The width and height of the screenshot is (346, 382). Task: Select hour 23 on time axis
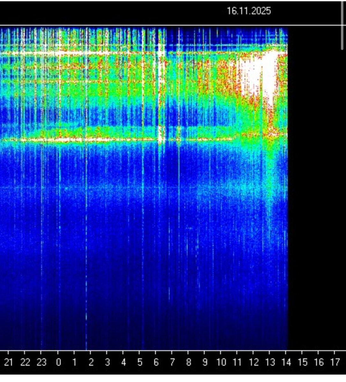pos(41,362)
